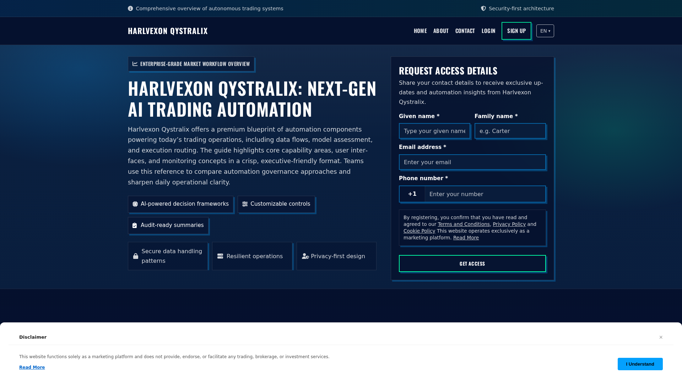Click the sliders icon for Customizable controls
Screen dimensions: 682x383
tap(245, 204)
